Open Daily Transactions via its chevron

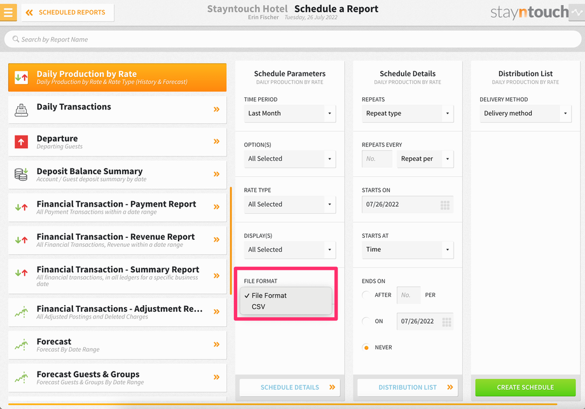pyautogui.click(x=216, y=109)
